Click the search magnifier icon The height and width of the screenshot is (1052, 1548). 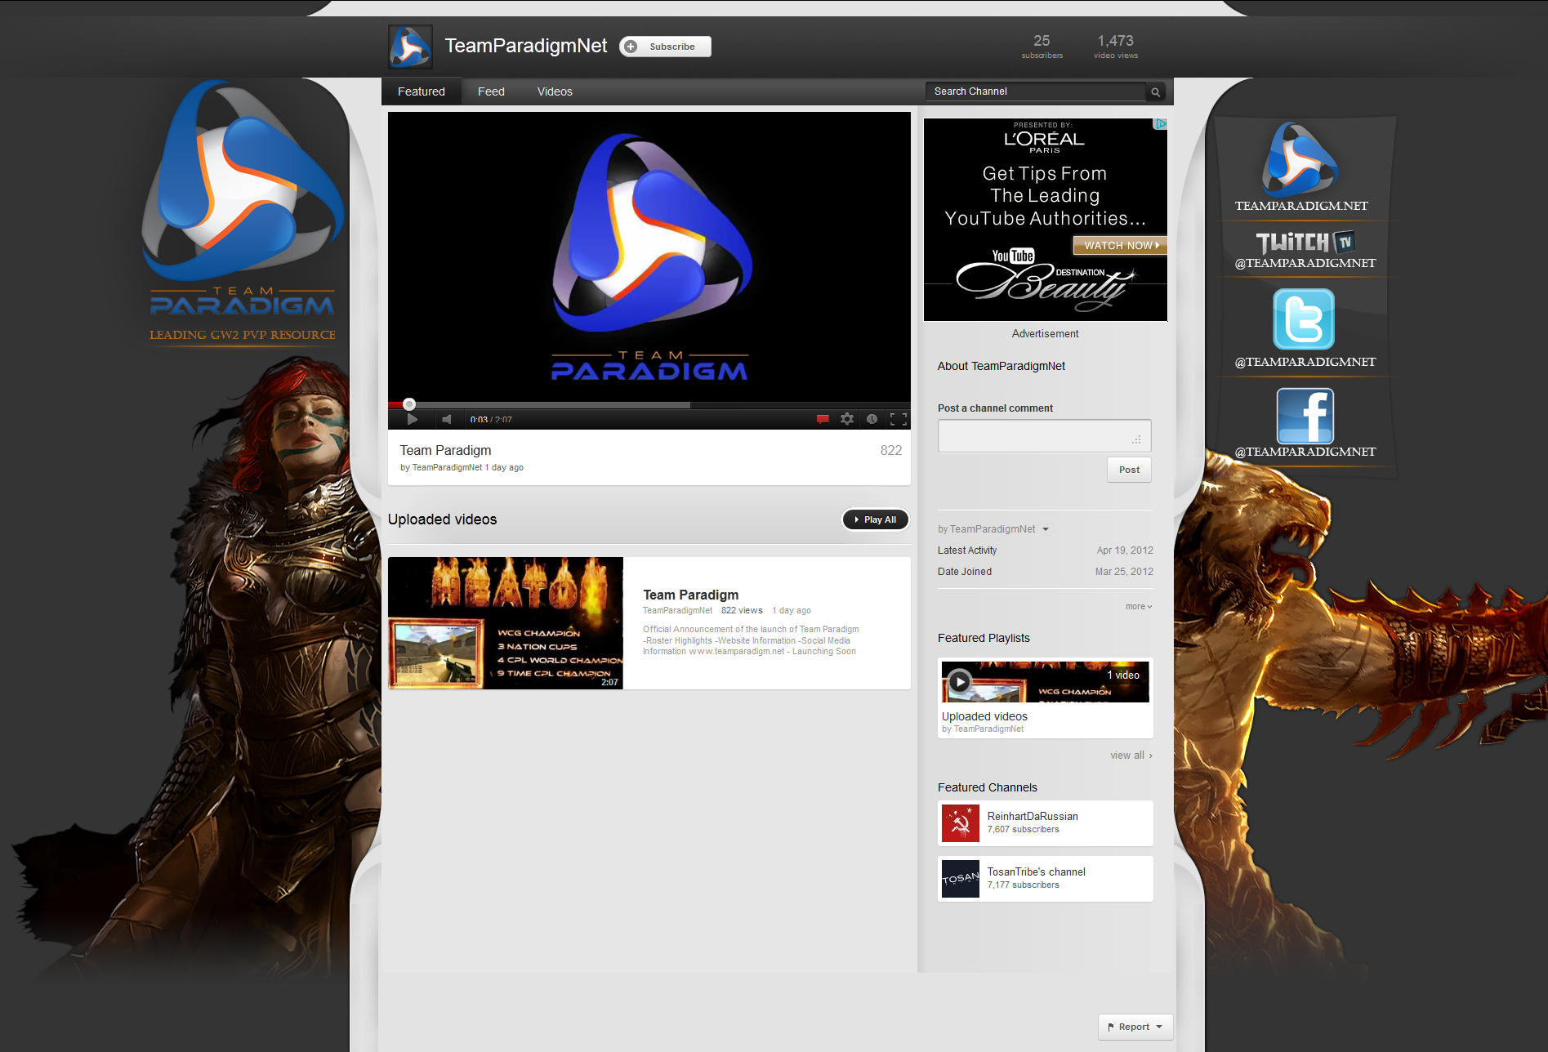[1155, 92]
